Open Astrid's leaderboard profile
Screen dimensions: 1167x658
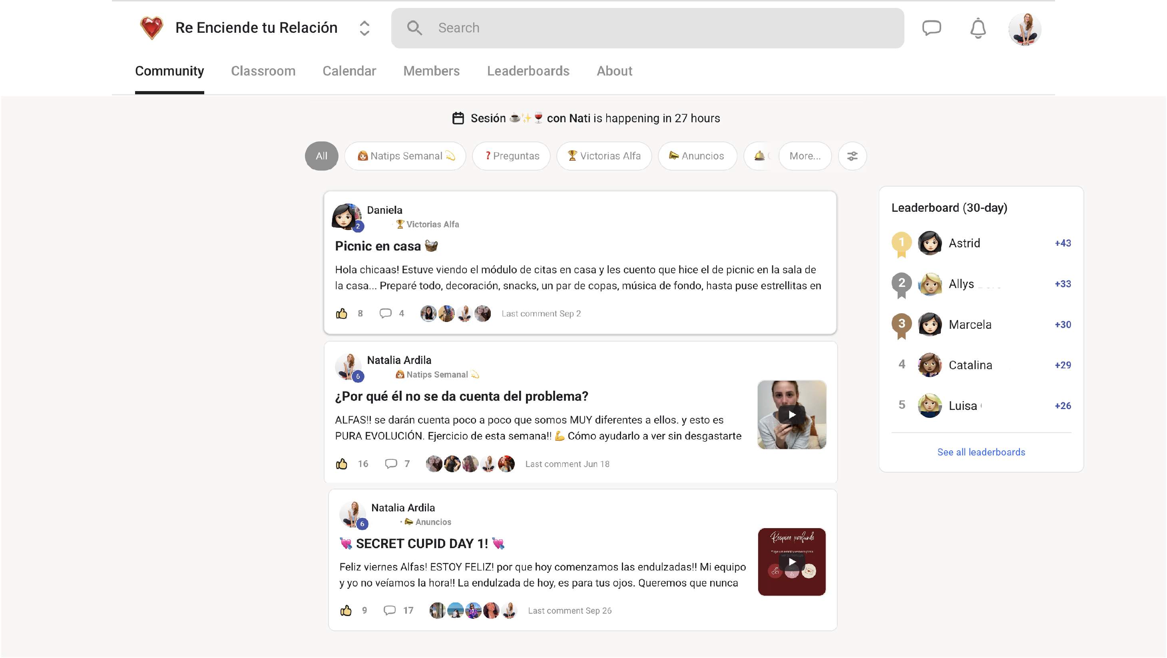[x=964, y=243]
